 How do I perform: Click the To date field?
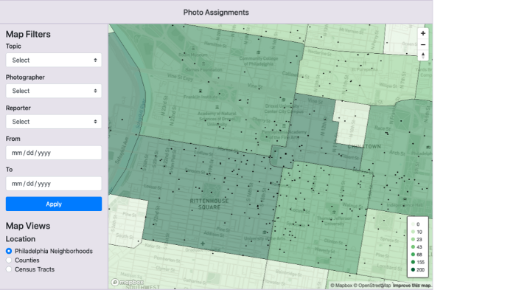tap(54, 184)
